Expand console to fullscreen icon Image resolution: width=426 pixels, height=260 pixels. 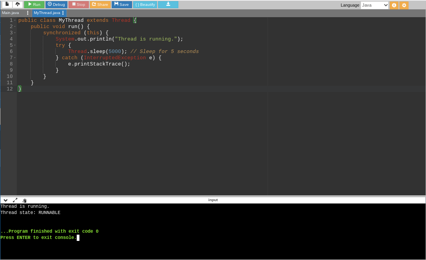click(15, 200)
